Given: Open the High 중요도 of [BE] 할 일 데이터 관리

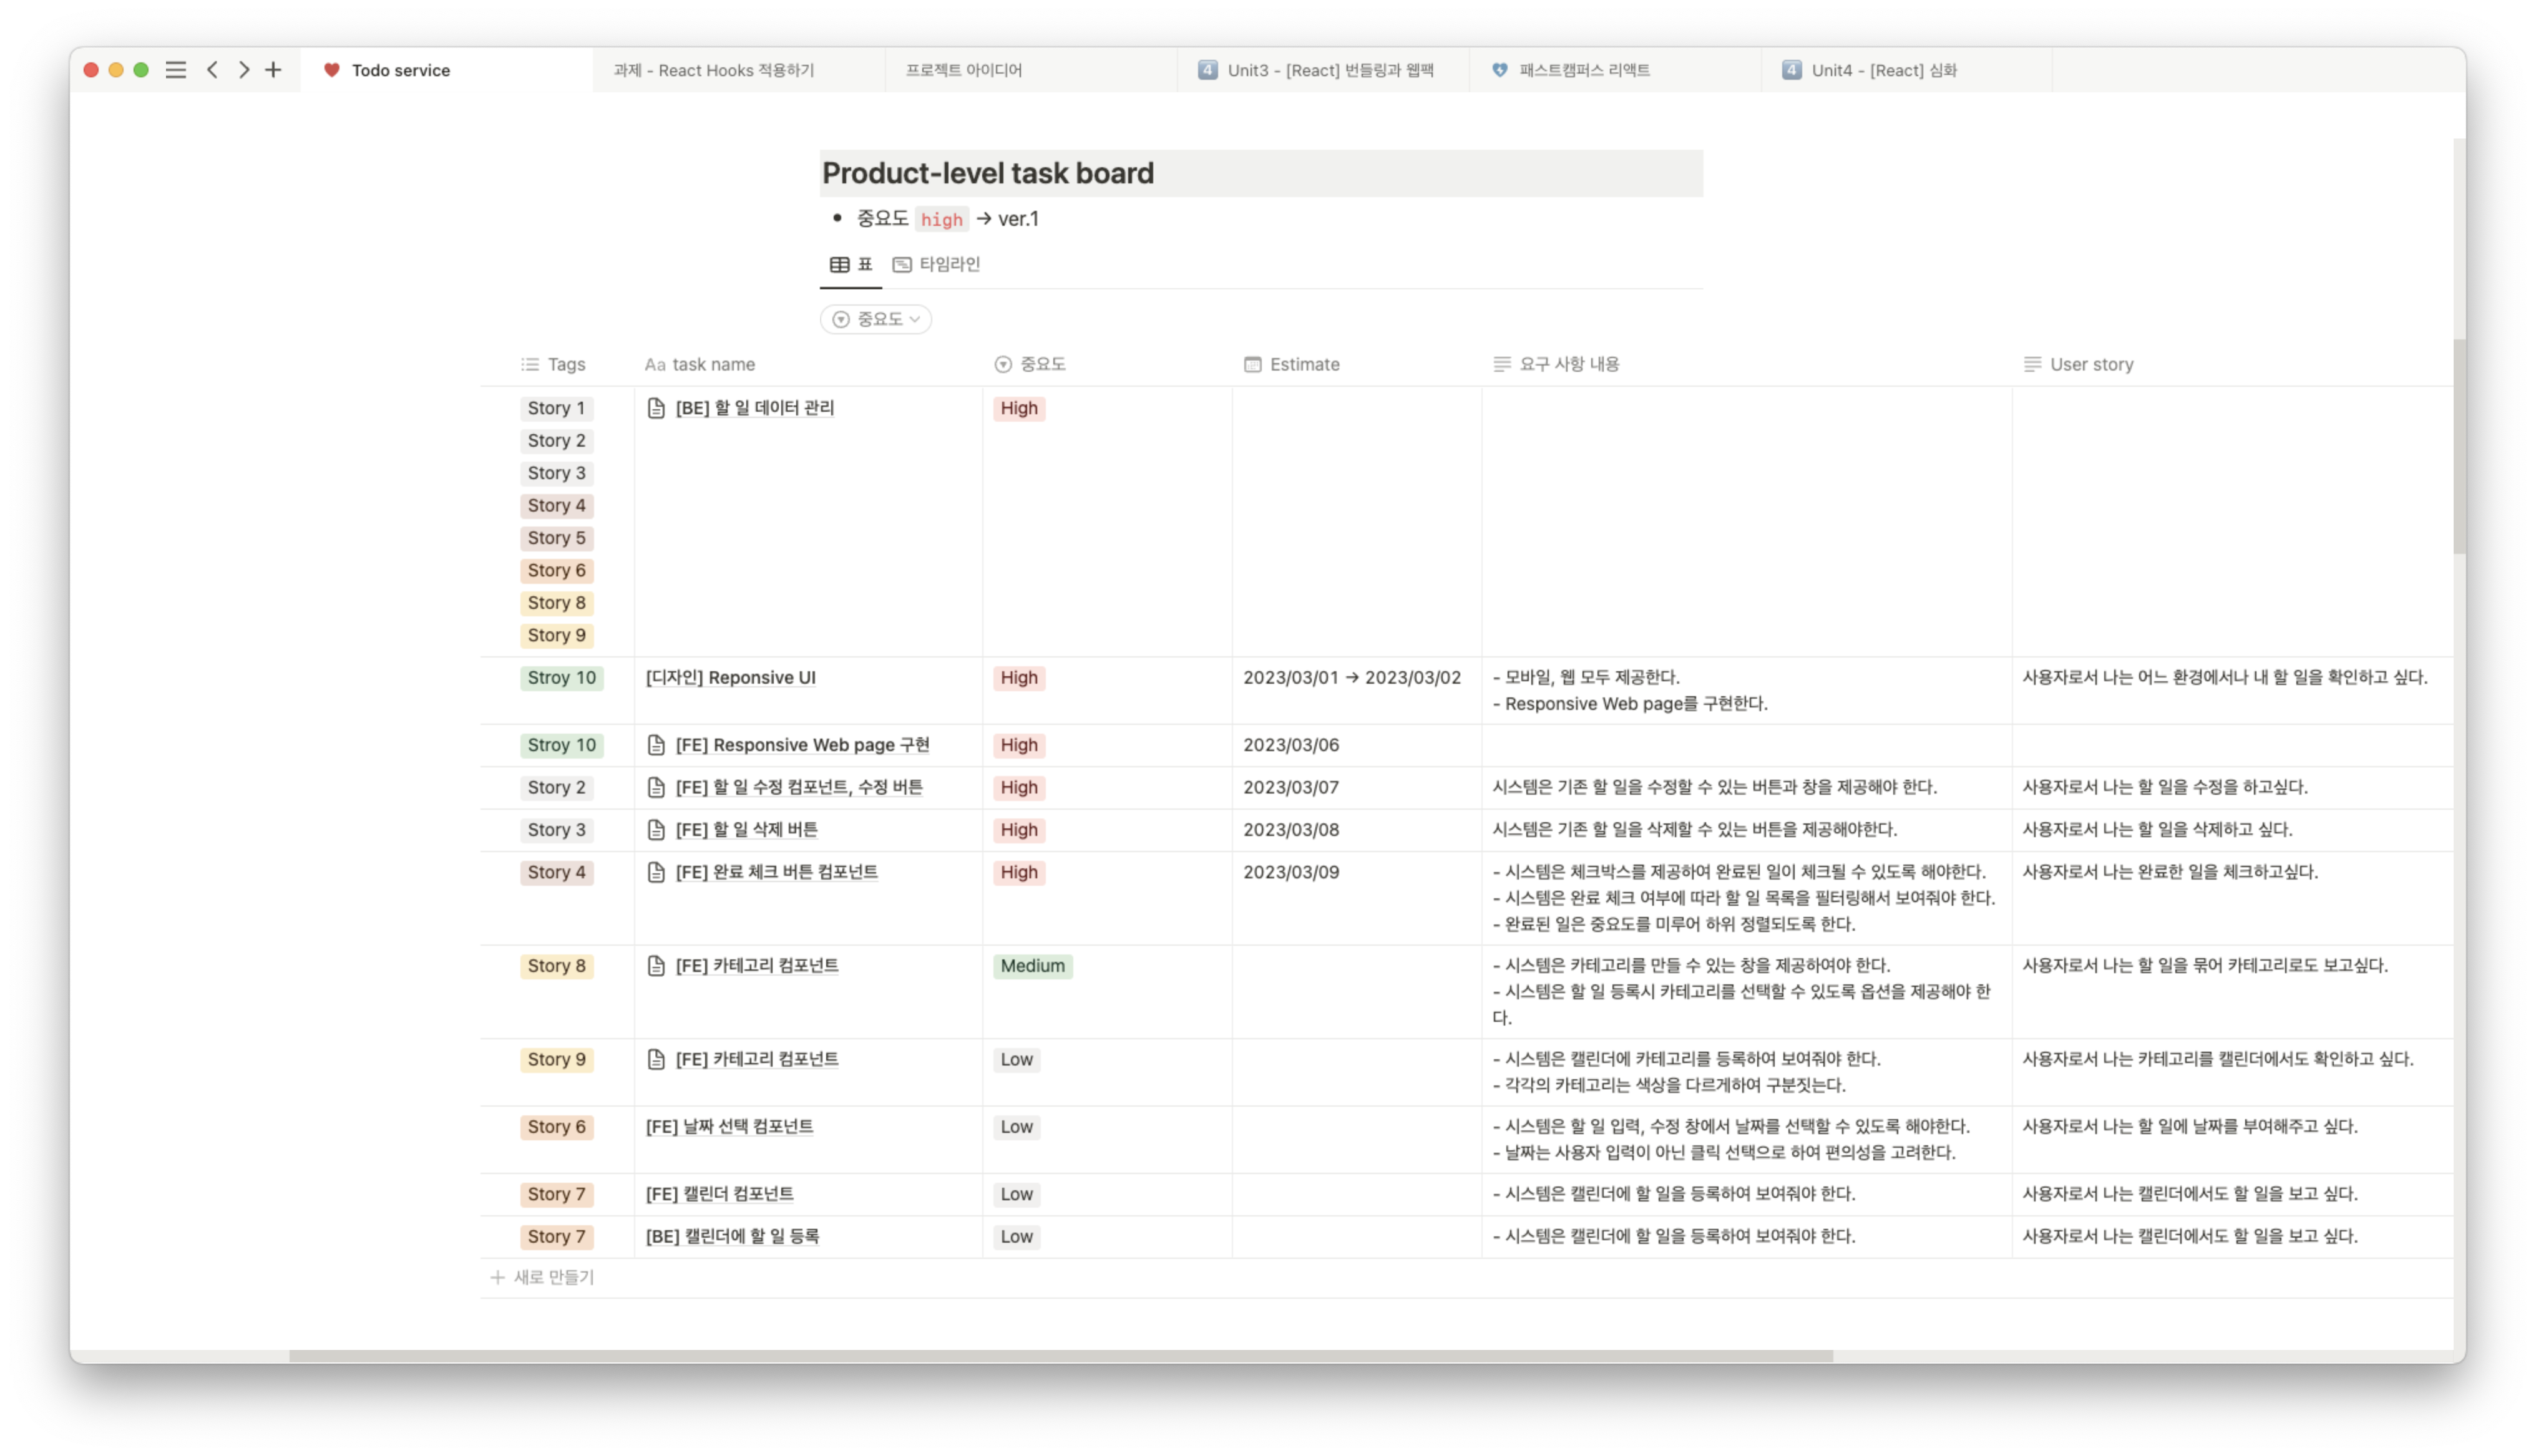Looking at the screenshot, I should [x=1019, y=408].
